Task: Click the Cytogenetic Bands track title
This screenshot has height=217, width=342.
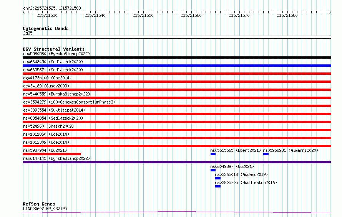Action: (x=46, y=28)
